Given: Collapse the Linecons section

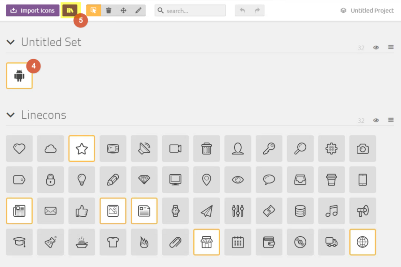Looking at the screenshot, I should (11, 115).
